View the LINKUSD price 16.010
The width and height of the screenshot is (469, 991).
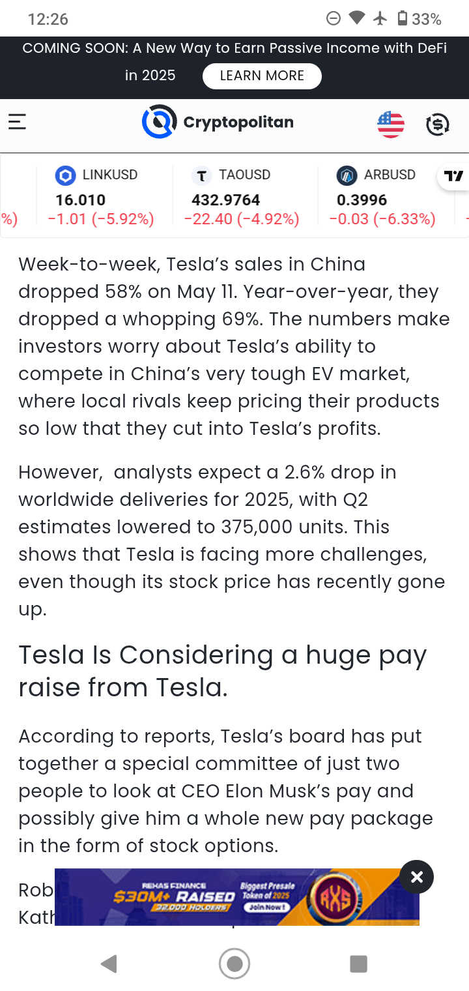coord(80,200)
